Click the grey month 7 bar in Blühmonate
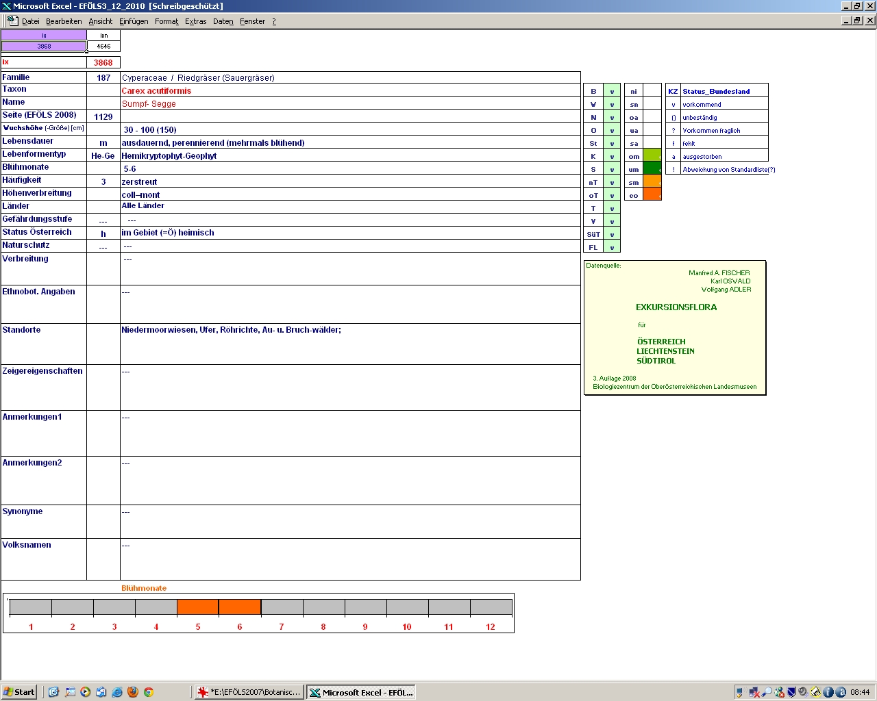Viewport: 877px width, 701px height. pos(282,607)
